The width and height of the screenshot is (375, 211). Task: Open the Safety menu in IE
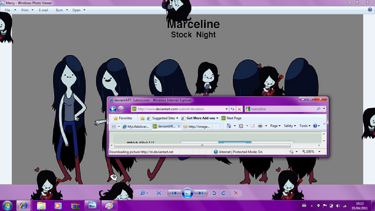coord(290,126)
